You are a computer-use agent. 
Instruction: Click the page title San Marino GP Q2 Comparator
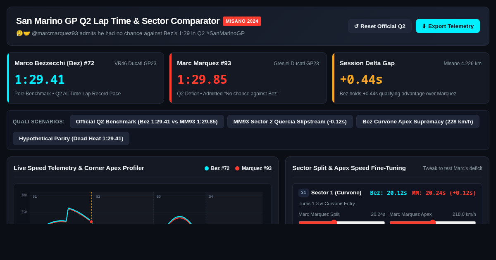pos(118,21)
